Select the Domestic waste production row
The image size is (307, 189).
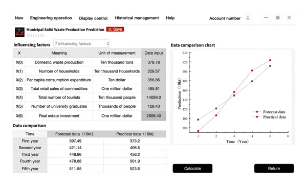(x=90, y=62)
